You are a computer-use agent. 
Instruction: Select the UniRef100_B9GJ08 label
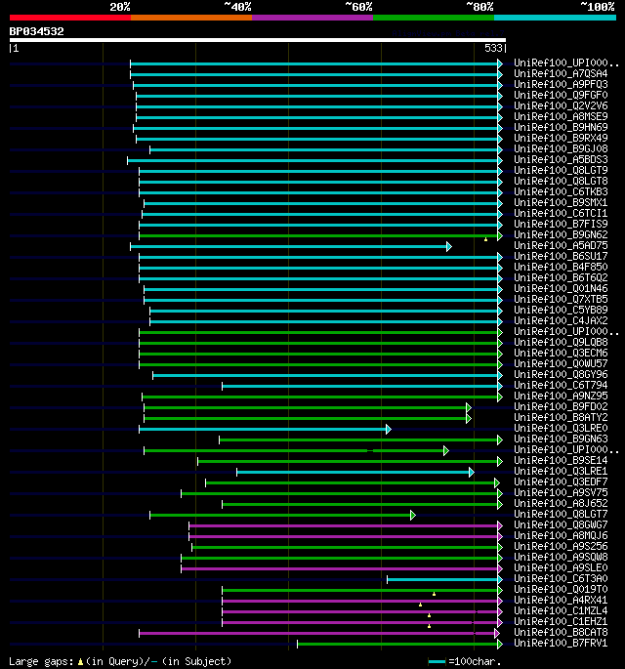point(561,148)
